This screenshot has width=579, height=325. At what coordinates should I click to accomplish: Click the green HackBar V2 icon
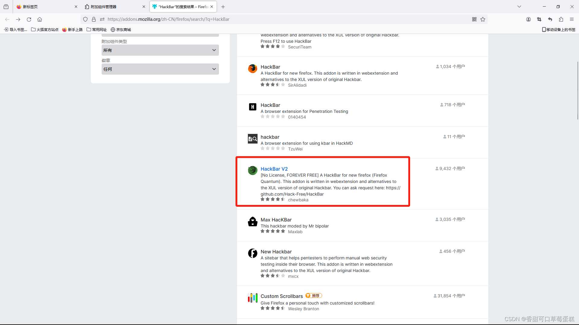(253, 171)
